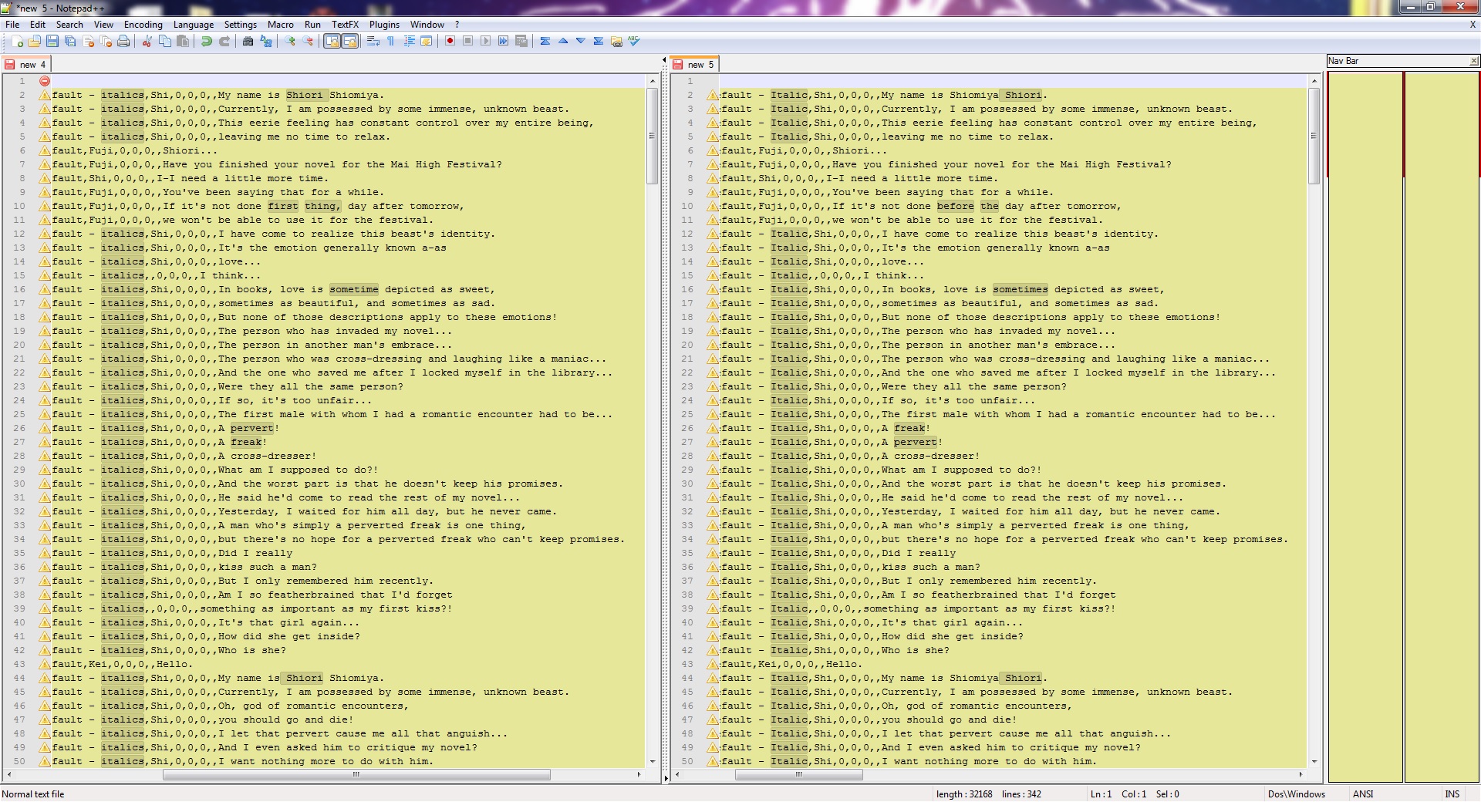Open the Plugins menu
The height and width of the screenshot is (802, 1481).
[x=384, y=25]
